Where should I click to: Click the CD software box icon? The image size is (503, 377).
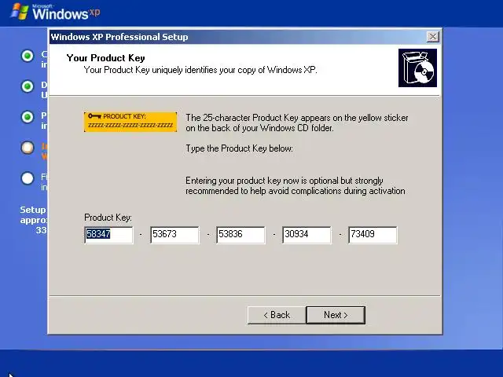tap(417, 68)
